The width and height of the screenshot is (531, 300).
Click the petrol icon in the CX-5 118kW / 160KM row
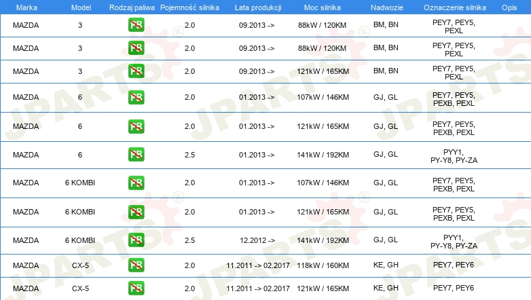click(136, 265)
